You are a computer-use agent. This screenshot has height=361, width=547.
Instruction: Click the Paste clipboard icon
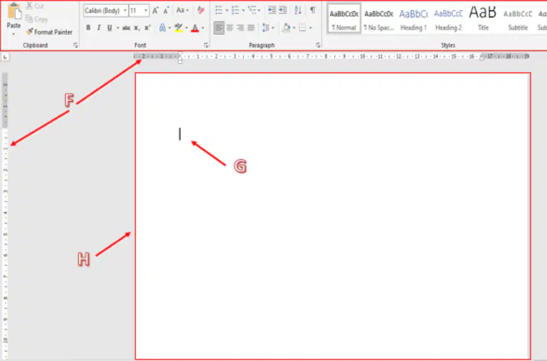tap(14, 11)
